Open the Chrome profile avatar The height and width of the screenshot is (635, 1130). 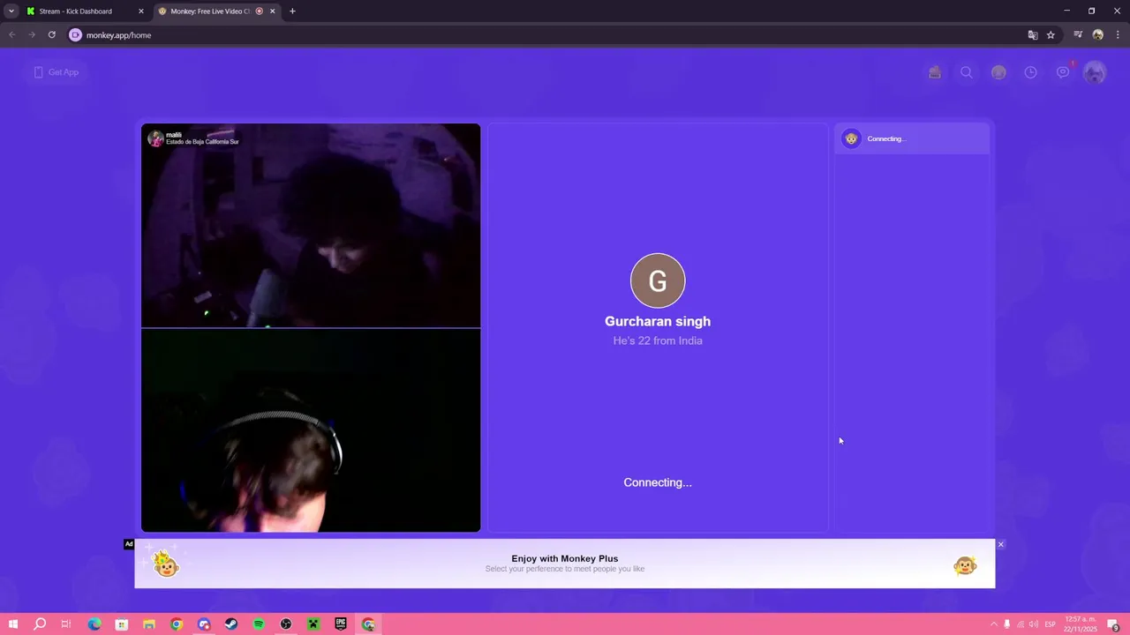pyautogui.click(x=1098, y=35)
